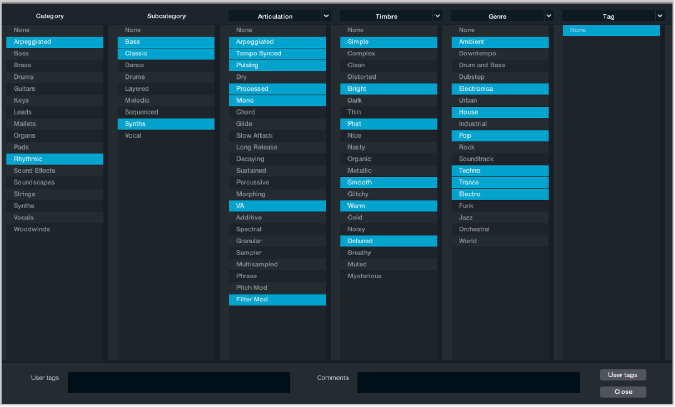Click inside the User tags field

(178, 382)
